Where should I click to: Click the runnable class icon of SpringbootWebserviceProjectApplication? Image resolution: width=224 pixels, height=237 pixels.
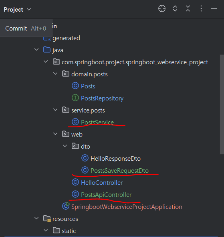tap(66, 206)
